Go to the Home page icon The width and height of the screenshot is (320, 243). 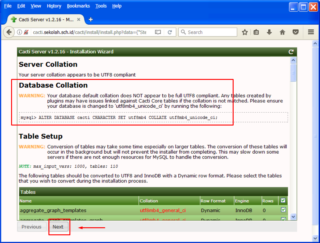(x=282, y=32)
